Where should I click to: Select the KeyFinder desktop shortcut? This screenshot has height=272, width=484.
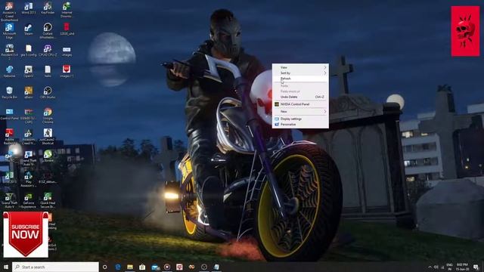48,8
